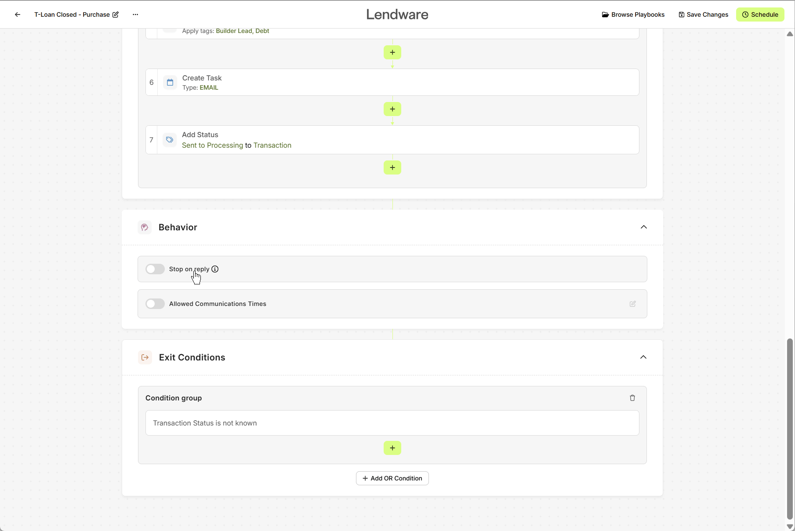This screenshot has height=531, width=795.
Task: Click the tag icon on Add Status step
Action: [x=170, y=140]
